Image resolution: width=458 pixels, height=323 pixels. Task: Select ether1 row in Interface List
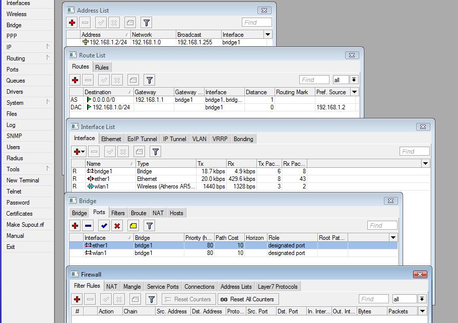coord(250,179)
